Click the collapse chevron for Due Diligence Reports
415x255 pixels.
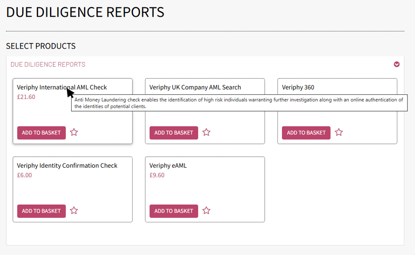pyautogui.click(x=396, y=64)
